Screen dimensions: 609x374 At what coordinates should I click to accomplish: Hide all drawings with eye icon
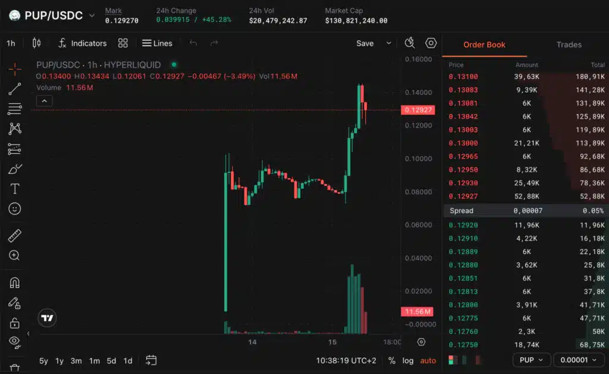pos(15,342)
